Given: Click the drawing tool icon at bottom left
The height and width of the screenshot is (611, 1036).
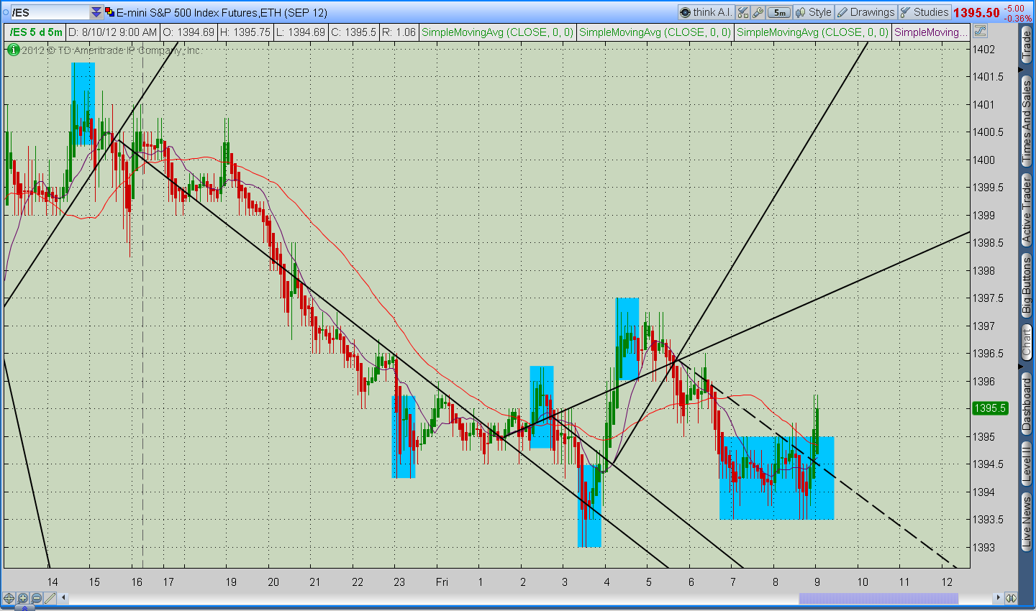Looking at the screenshot, I should click(x=50, y=598).
